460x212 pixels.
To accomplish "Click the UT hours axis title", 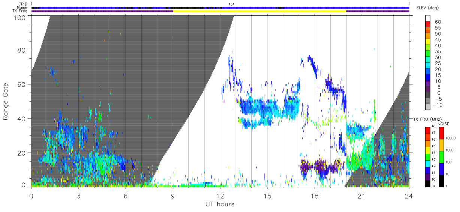I will click(x=220, y=204).
